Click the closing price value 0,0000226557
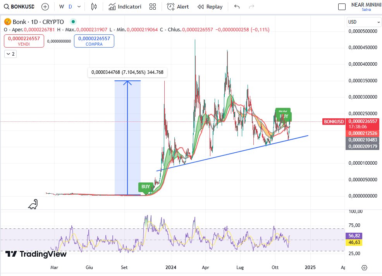This screenshot has width=382, height=276. (198, 30)
